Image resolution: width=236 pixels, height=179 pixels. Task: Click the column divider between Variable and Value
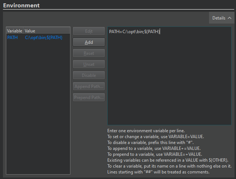click(23, 31)
